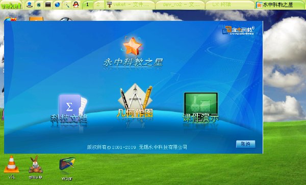
Task: Click the show desktop icon in taskbar
Action: (29, 5)
